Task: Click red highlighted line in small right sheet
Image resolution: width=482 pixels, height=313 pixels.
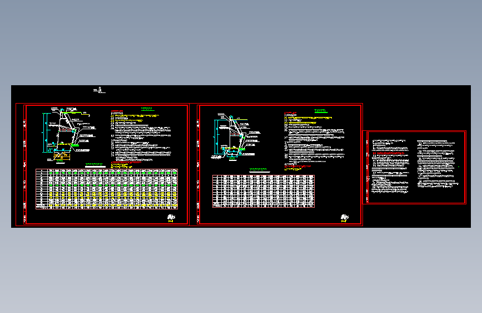Action: [x=389, y=153]
